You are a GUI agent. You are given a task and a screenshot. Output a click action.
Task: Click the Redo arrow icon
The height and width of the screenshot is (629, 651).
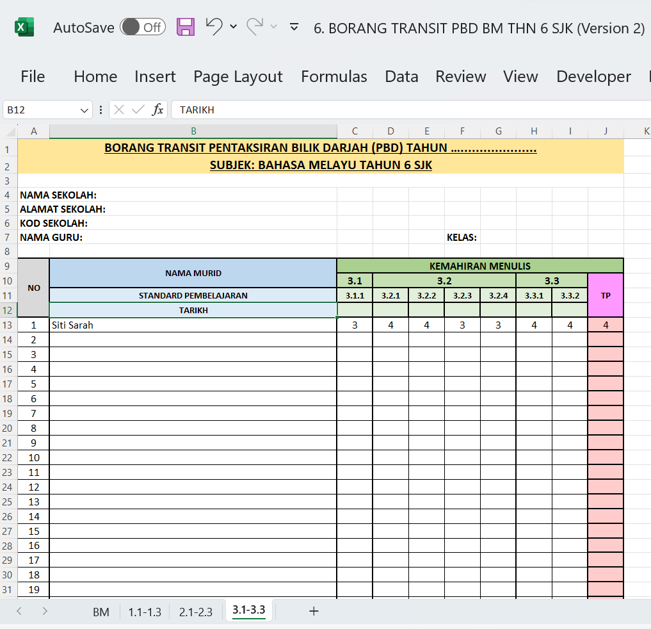pos(255,26)
